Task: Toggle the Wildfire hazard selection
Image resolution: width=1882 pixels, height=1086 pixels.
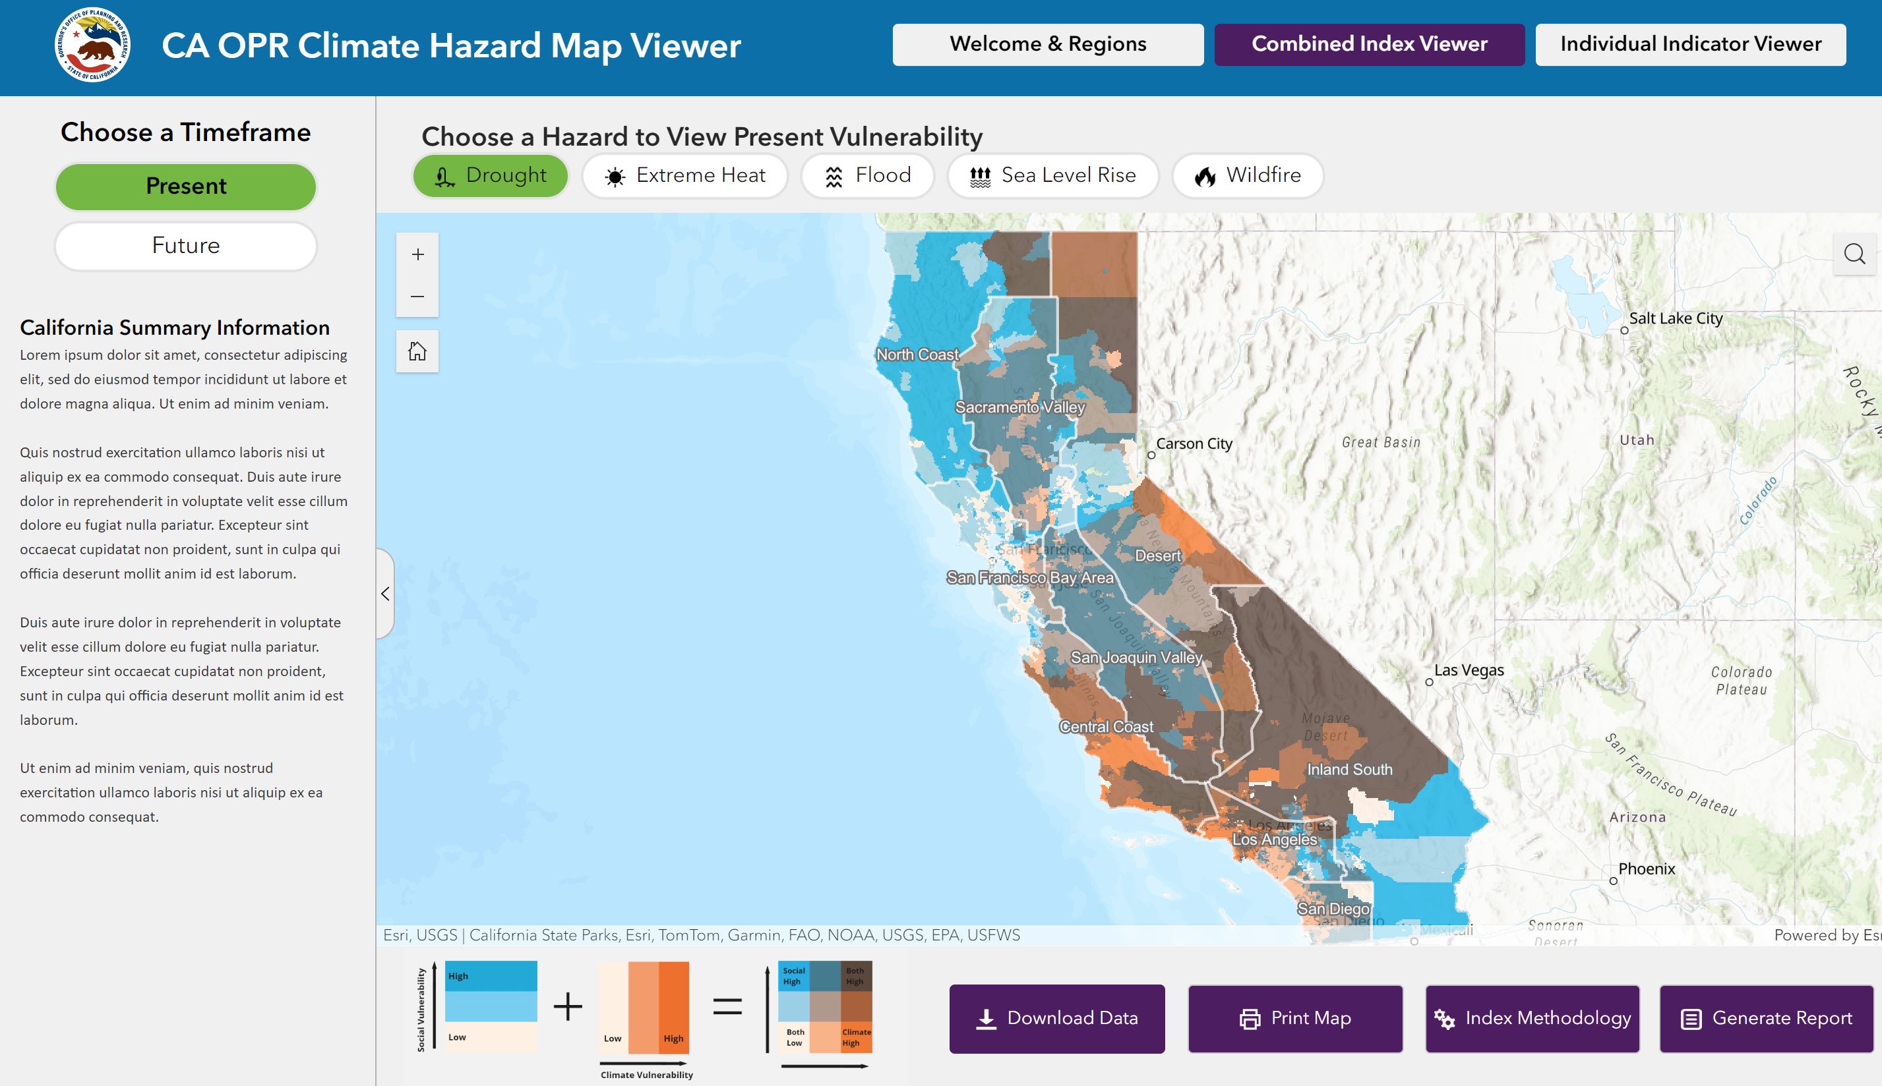Action: coord(1248,175)
